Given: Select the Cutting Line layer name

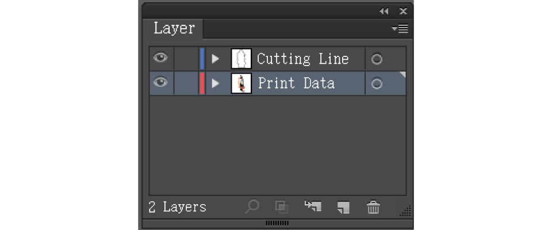Looking at the screenshot, I should coord(302,59).
